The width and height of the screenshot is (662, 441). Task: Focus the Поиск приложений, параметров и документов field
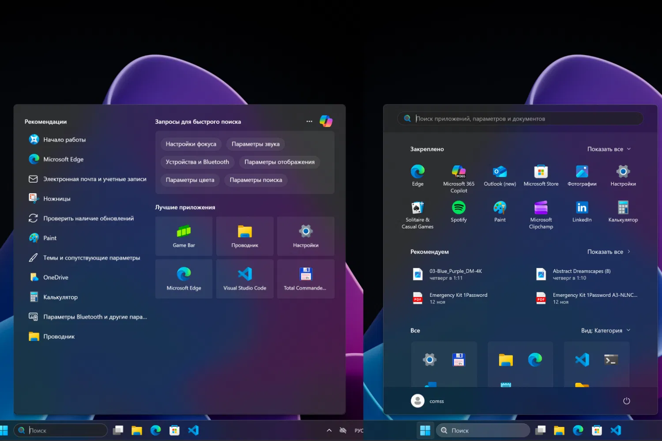coord(520,119)
